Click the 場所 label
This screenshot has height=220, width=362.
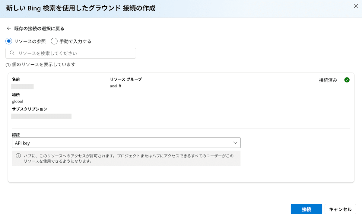coord(16,95)
